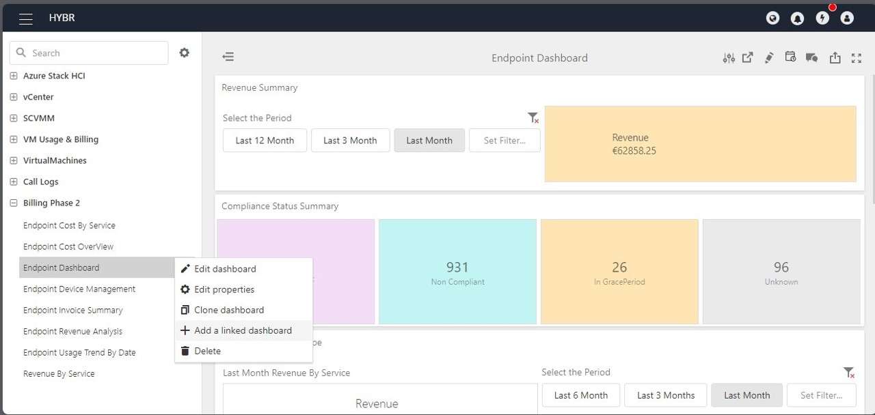Viewport: 875px width, 415px height.
Task: Switch the dashboard to fullscreen
Action: (x=856, y=58)
